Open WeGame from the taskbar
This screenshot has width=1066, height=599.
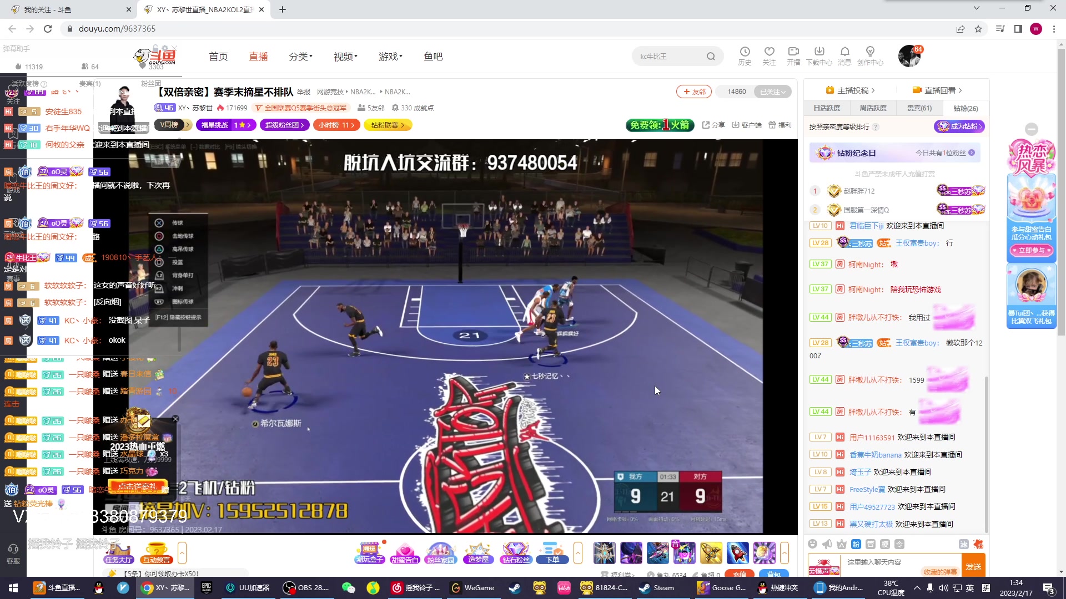click(472, 588)
